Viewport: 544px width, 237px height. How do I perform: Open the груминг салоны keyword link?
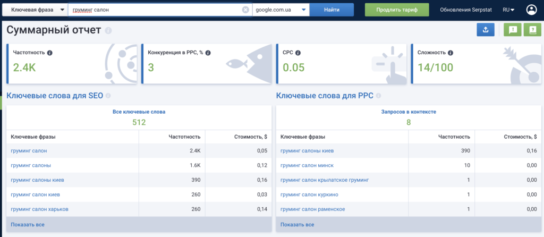31,165
